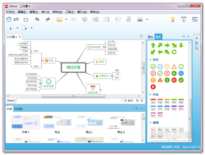Launch presentation mode icon

coord(184,20)
